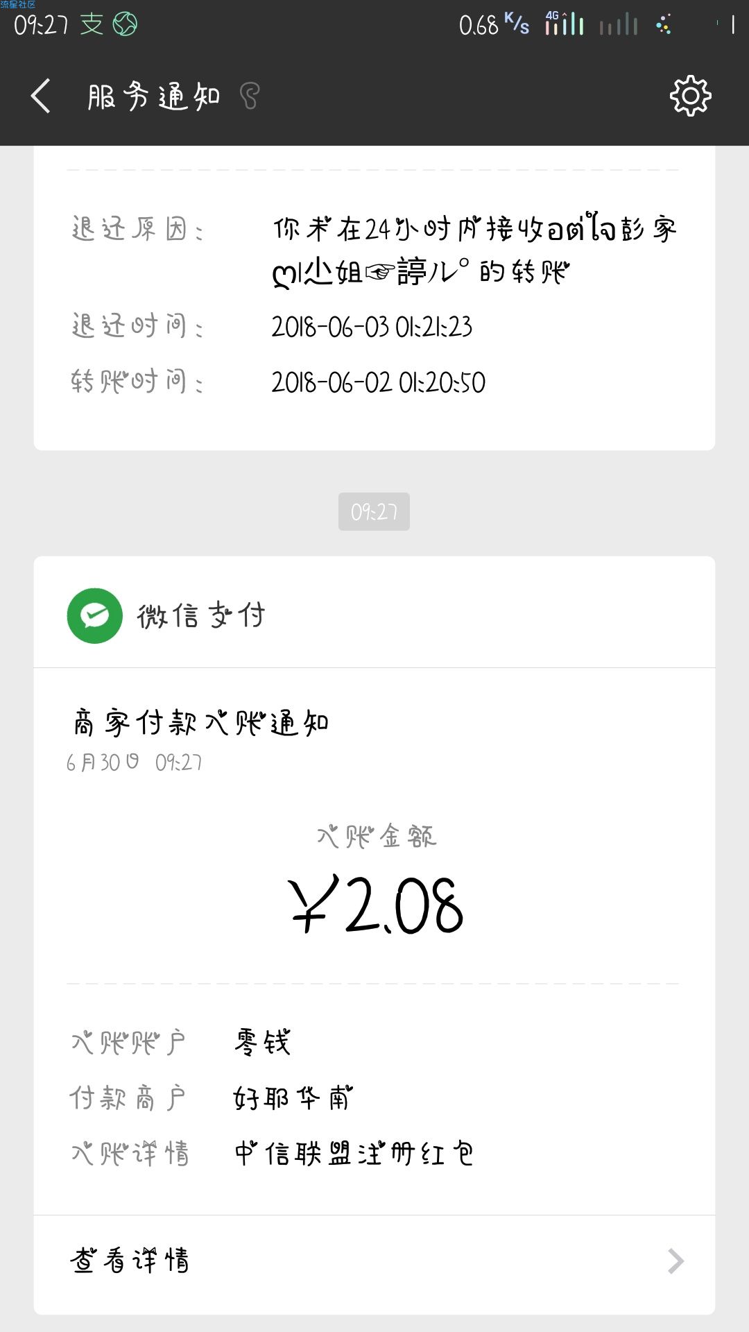Expand details with the right chevron arrow

click(675, 1261)
